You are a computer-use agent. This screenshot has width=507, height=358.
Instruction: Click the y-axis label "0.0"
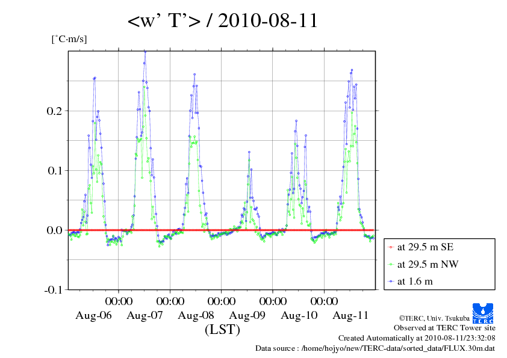click(54, 230)
